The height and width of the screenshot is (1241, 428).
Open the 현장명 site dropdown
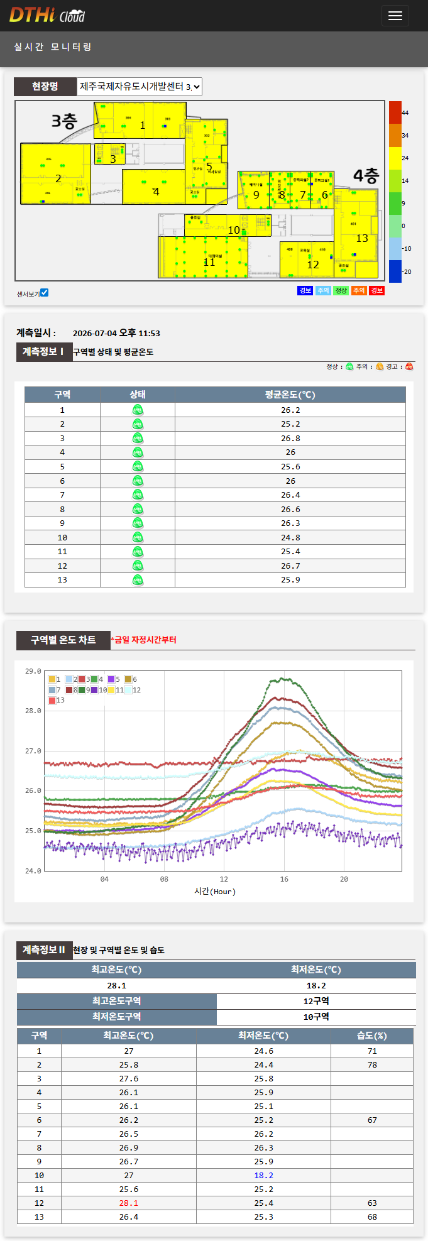(x=140, y=87)
